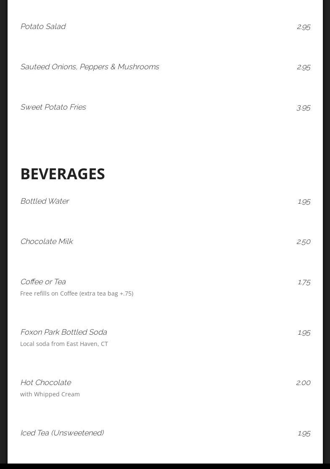
Task: Click the Chocolate Milk item name
Action: click(46, 241)
